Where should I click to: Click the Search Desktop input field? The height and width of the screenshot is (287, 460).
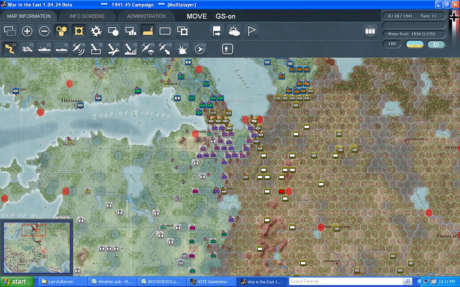click(x=346, y=281)
